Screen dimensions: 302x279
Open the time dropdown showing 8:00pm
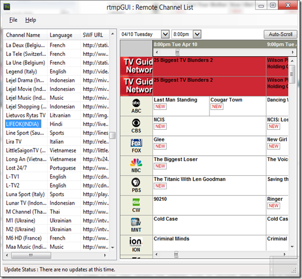point(197,34)
